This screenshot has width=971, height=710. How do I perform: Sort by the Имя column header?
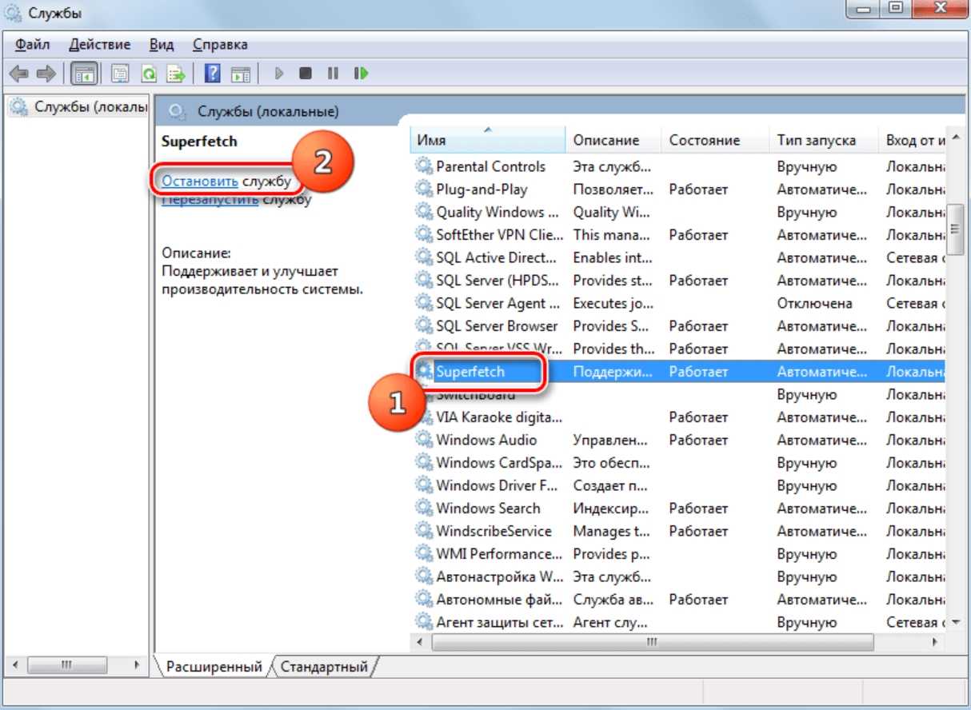488,140
